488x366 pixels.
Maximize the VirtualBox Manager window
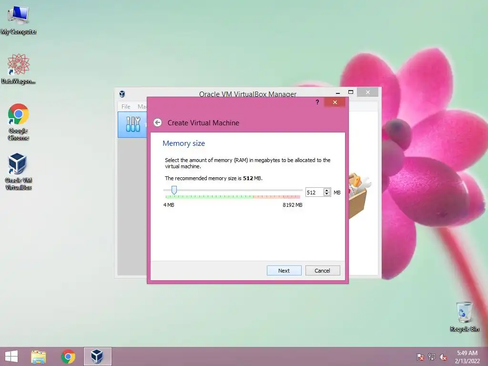tap(351, 92)
